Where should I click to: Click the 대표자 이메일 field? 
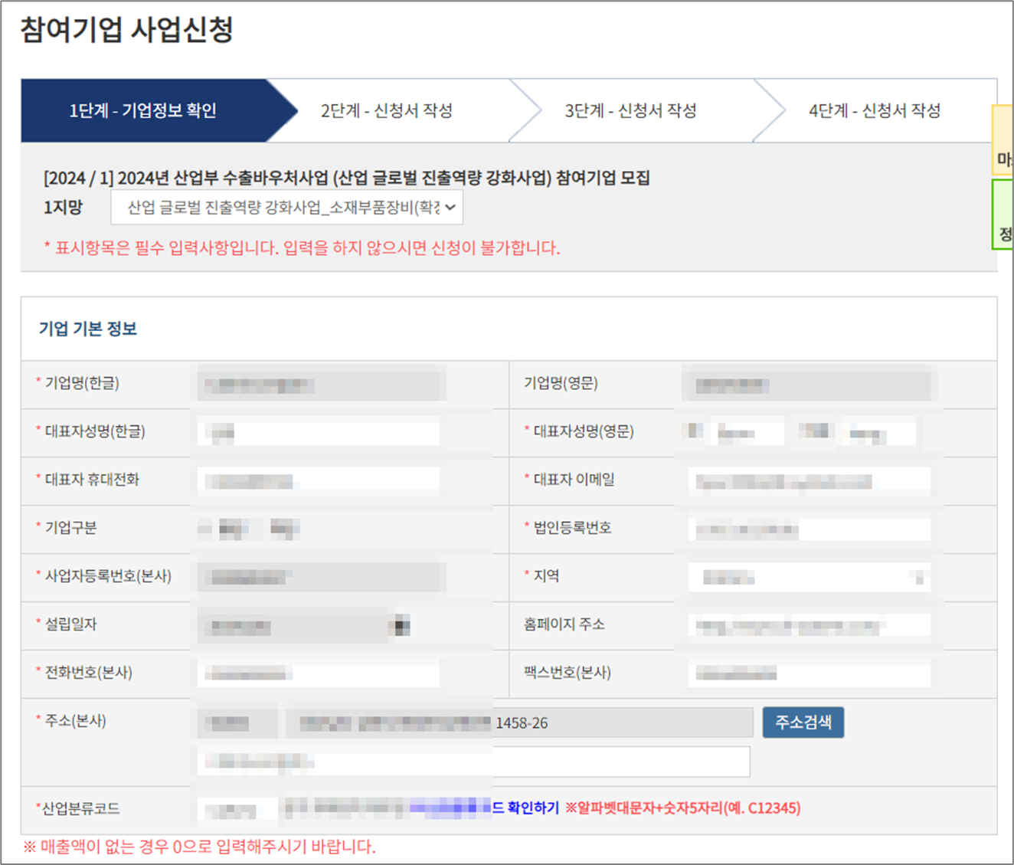810,481
